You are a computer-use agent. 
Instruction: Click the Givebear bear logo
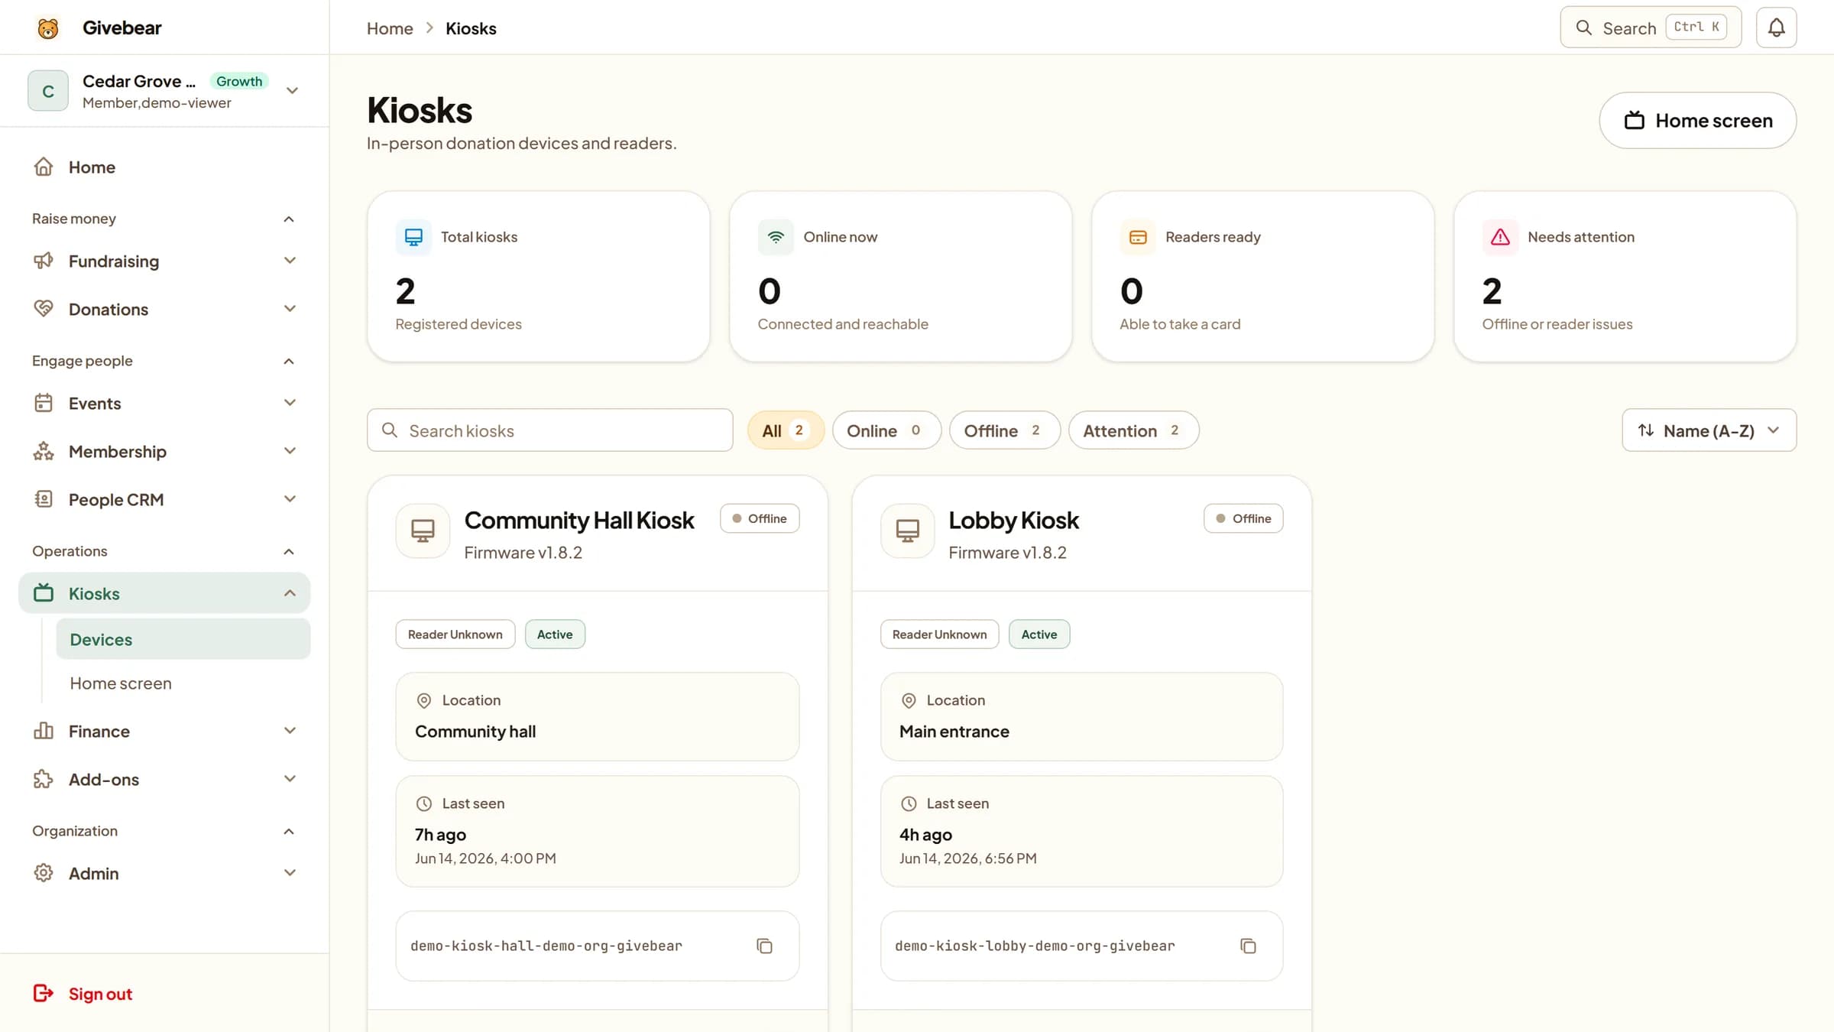coord(47,28)
